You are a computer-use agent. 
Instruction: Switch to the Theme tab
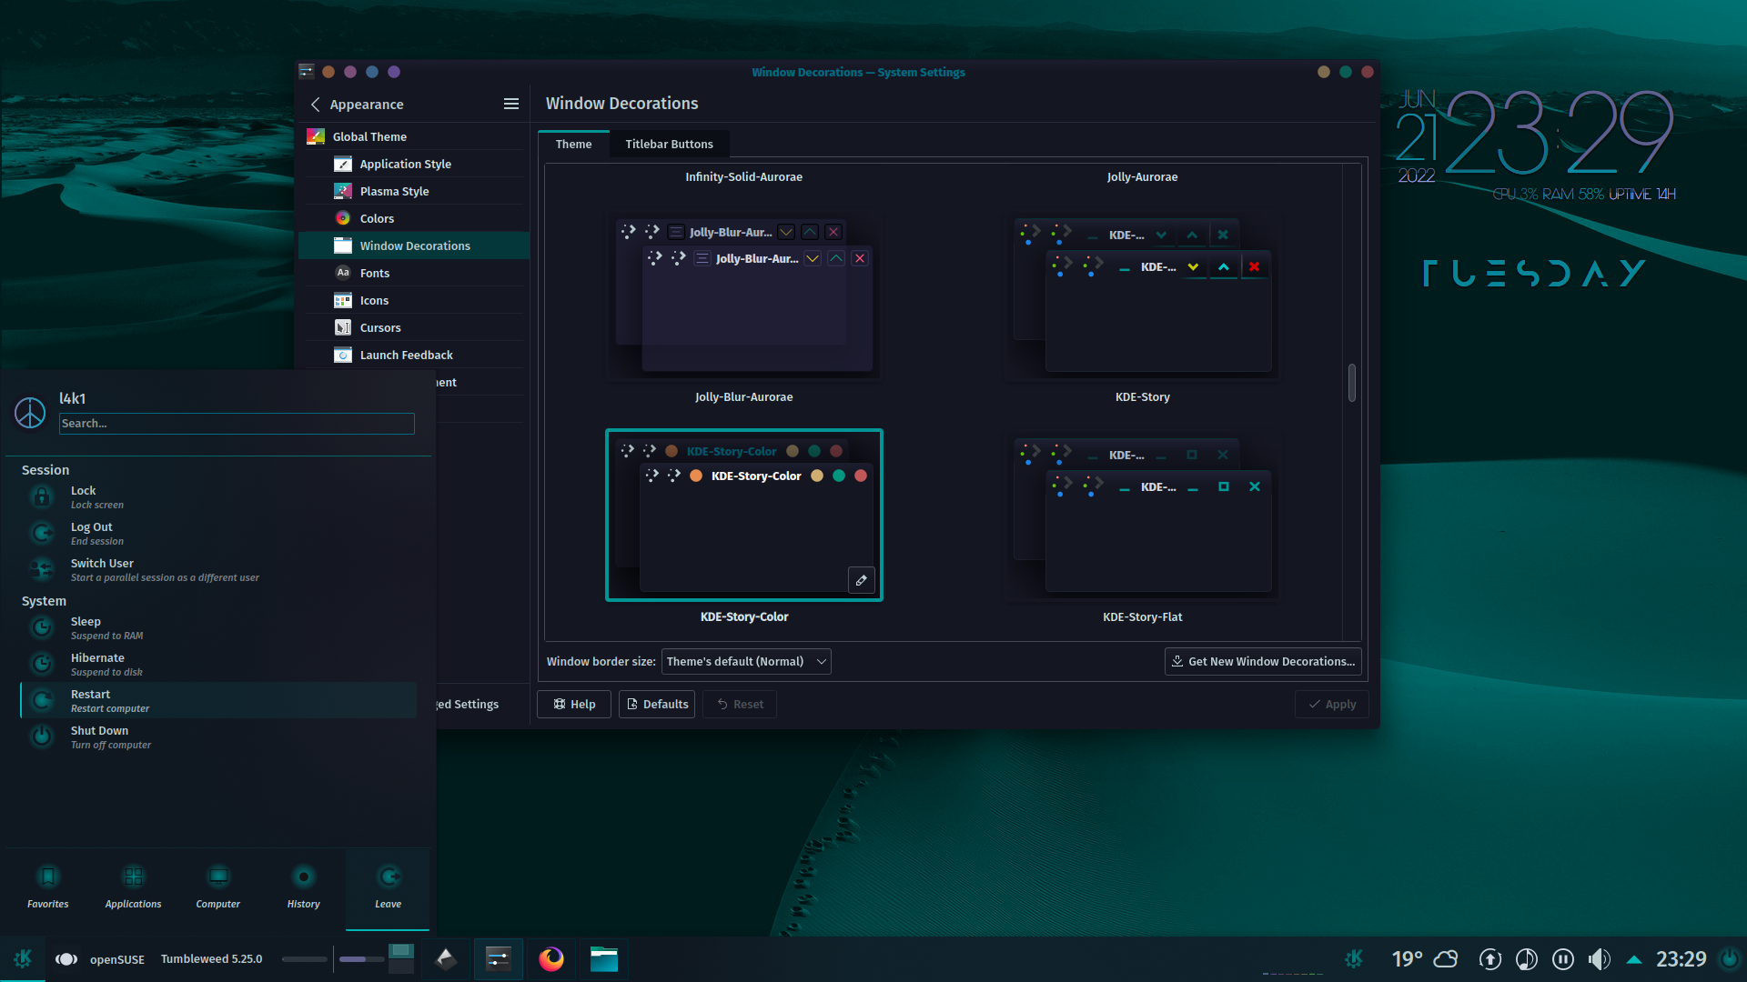573,144
